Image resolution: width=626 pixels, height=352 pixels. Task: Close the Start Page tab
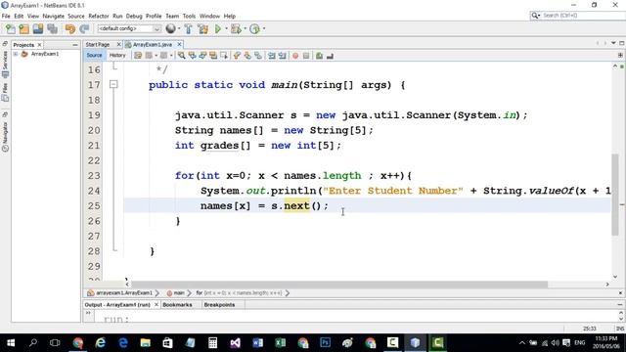click(118, 44)
